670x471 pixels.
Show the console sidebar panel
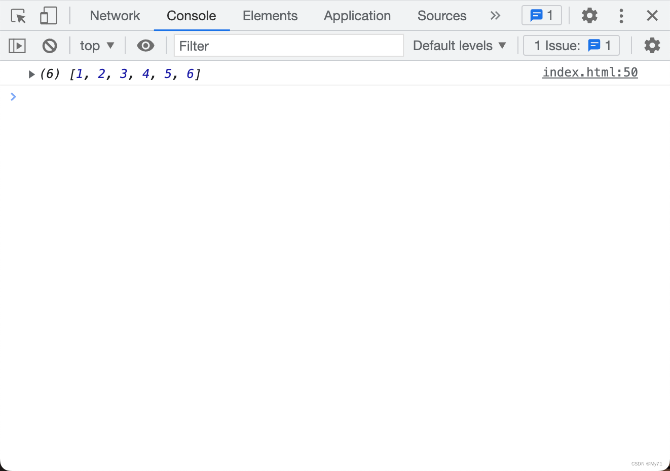point(17,46)
